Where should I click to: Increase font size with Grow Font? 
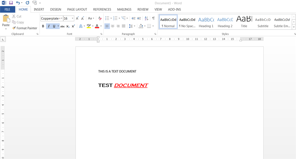(x=77, y=18)
